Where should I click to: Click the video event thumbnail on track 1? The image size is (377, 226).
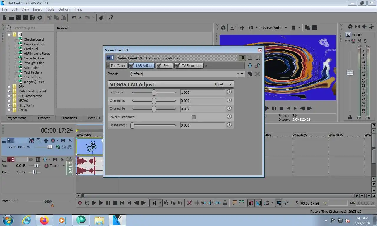pos(90,147)
